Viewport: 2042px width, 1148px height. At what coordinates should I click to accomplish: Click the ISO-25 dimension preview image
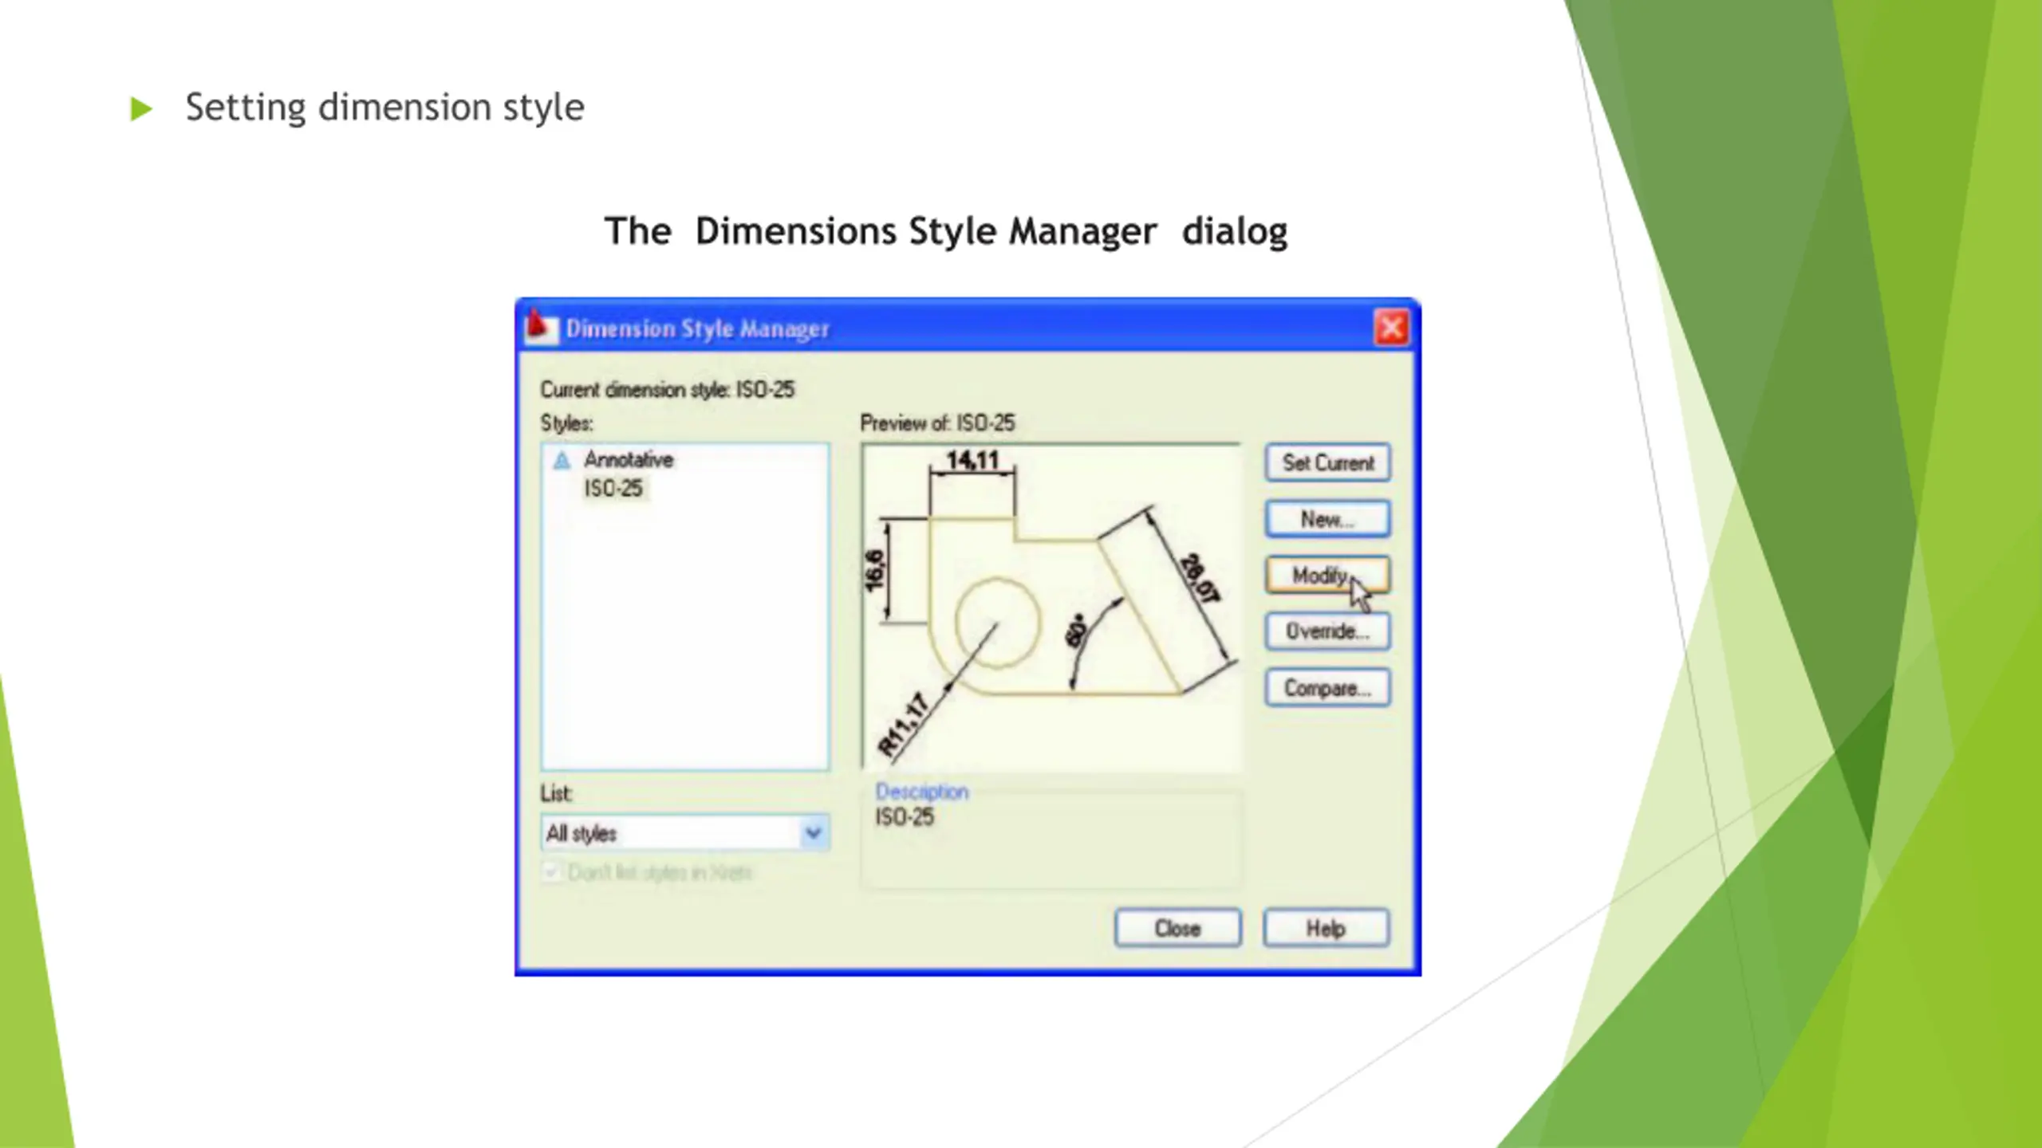pyautogui.click(x=1051, y=606)
